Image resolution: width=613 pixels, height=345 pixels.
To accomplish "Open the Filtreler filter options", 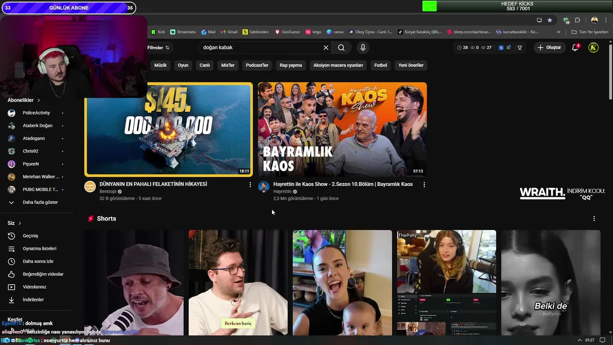I will [159, 47].
